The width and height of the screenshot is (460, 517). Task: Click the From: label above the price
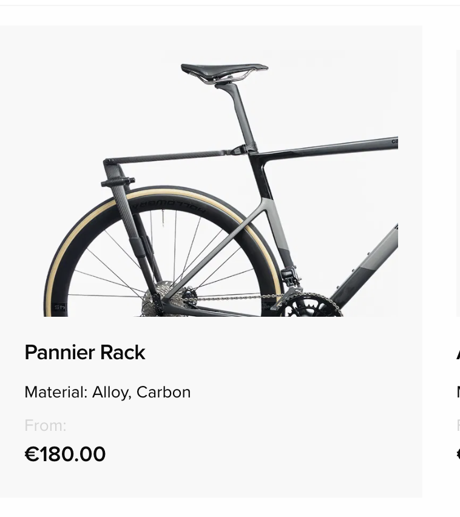click(x=45, y=425)
